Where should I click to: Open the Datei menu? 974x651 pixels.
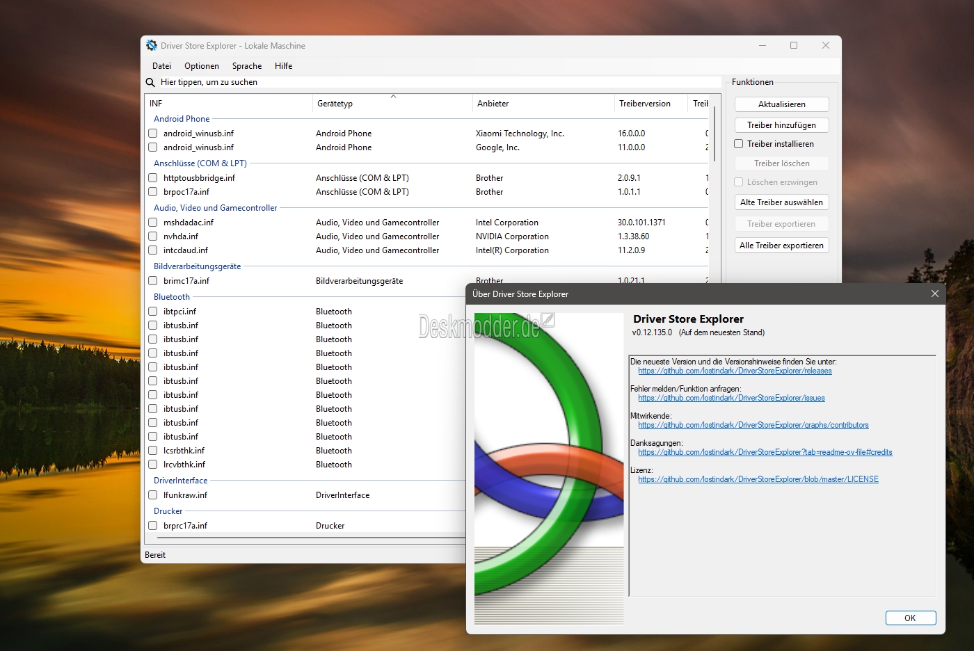[x=161, y=66]
